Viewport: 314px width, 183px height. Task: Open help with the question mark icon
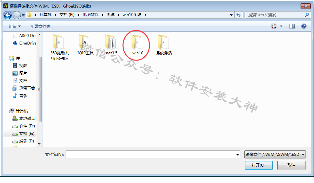304,26
